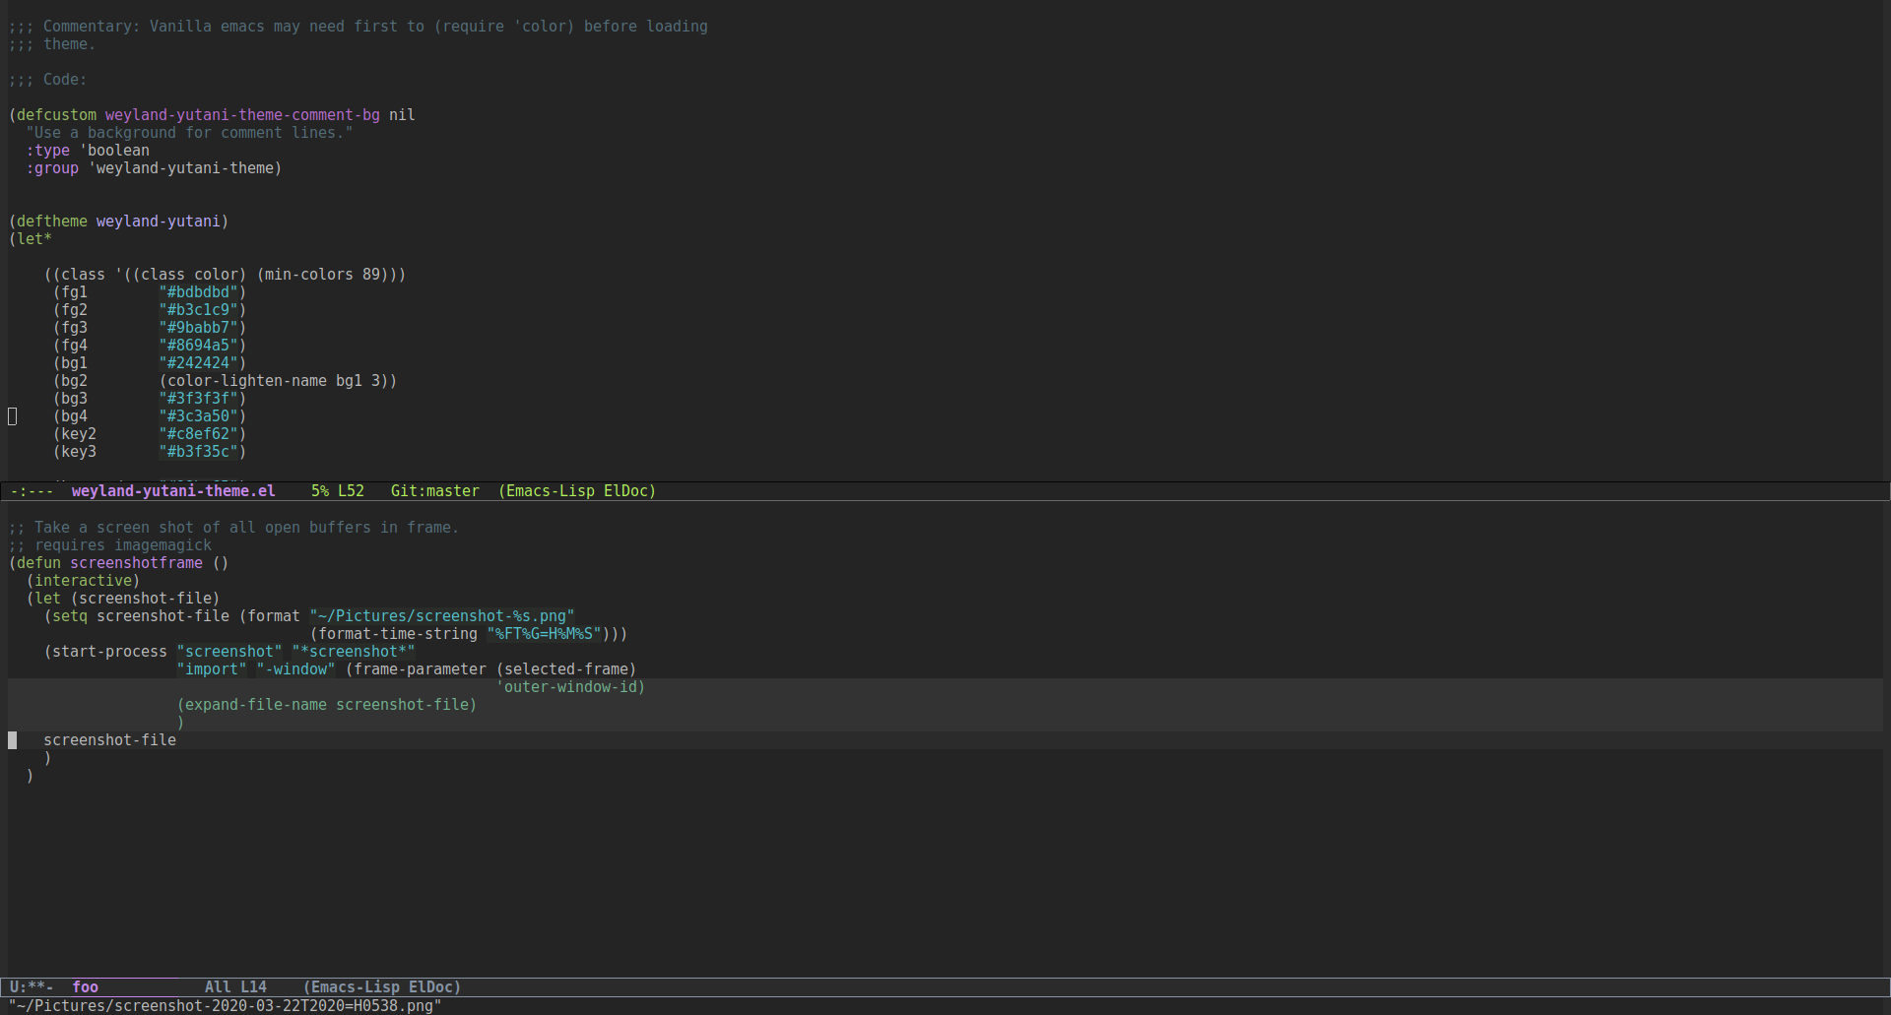Click on fg1 binding name
The width and height of the screenshot is (1891, 1015).
click(x=74, y=291)
